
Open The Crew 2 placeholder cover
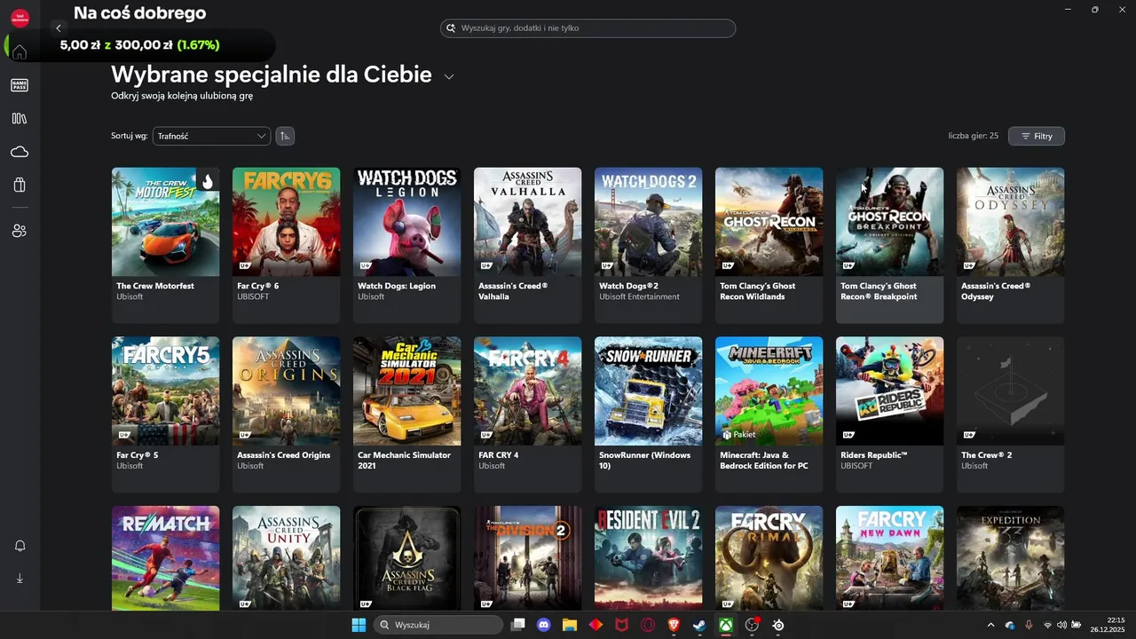(x=1010, y=390)
